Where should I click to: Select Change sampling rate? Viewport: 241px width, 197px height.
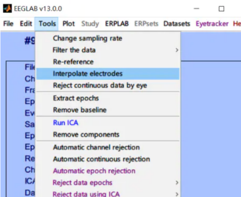pyautogui.click(x=108, y=38)
